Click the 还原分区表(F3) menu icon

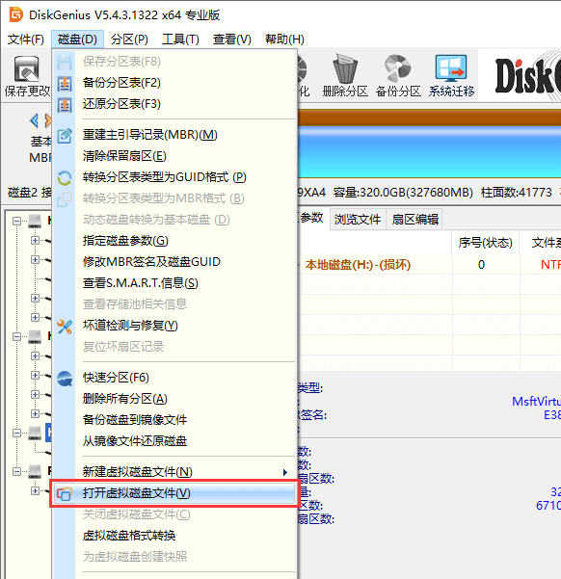tap(65, 105)
